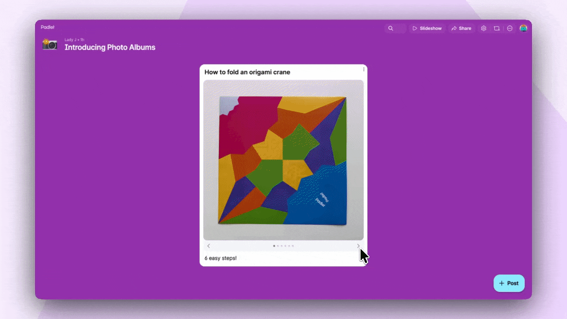This screenshot has width=567, height=319.
Task: Open the photo album image of the origami crane
Action: tap(283, 159)
